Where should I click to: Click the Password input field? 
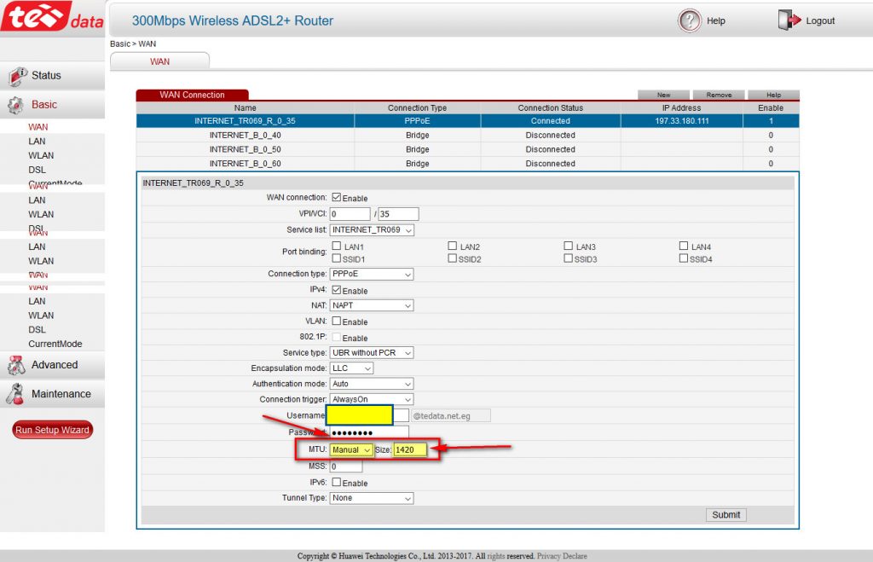coord(370,432)
